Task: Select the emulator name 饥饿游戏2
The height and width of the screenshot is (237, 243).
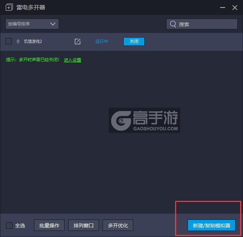Action: tap(33, 42)
